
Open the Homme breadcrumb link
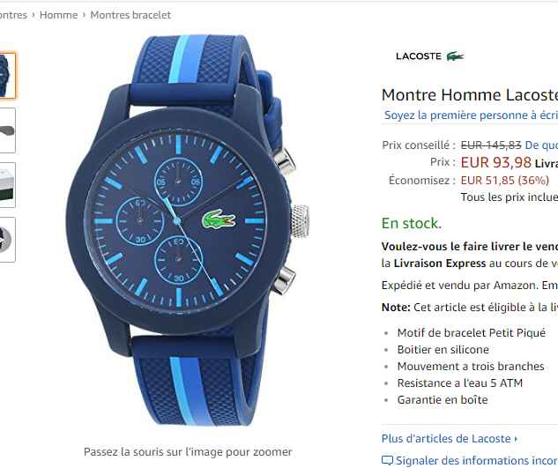click(x=59, y=15)
